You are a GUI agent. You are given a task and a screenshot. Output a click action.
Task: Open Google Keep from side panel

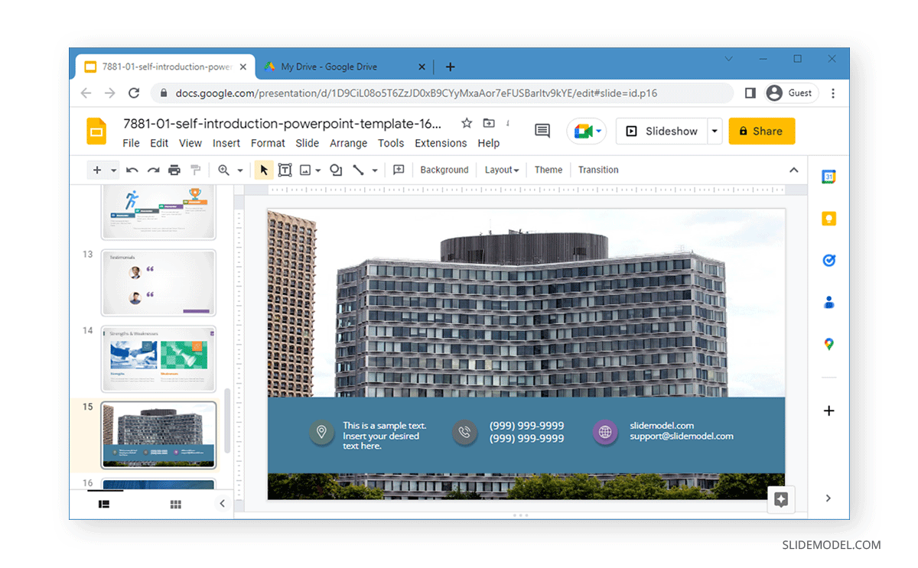[829, 219]
